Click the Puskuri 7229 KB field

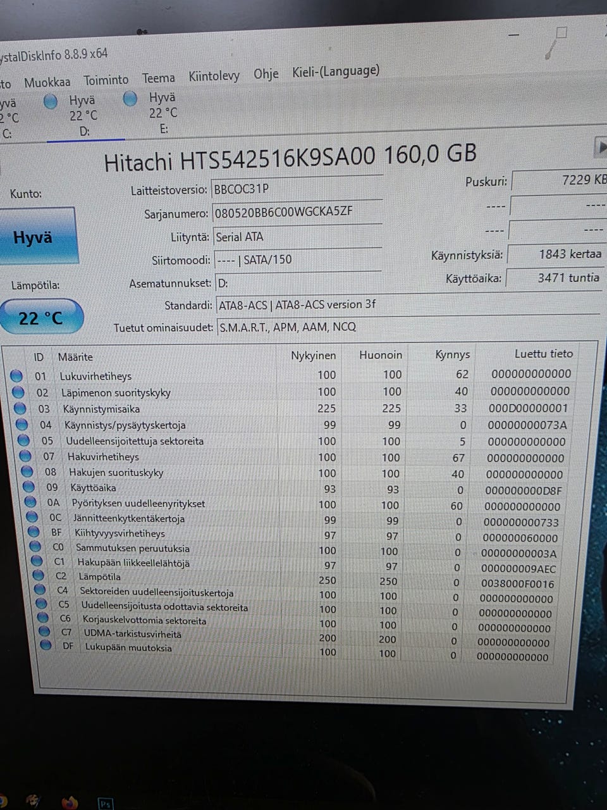(560, 180)
